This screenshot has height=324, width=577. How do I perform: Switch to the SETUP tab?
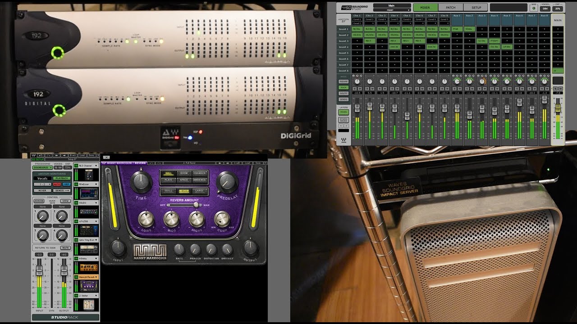tap(476, 8)
